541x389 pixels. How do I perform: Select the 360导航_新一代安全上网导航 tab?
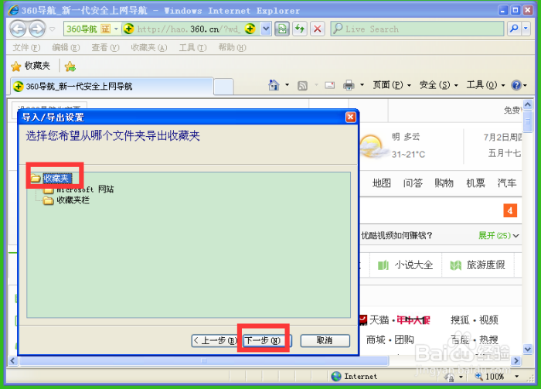(x=111, y=86)
